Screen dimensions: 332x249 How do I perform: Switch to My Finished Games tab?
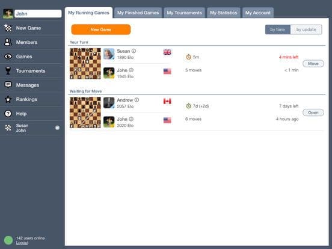tap(138, 13)
